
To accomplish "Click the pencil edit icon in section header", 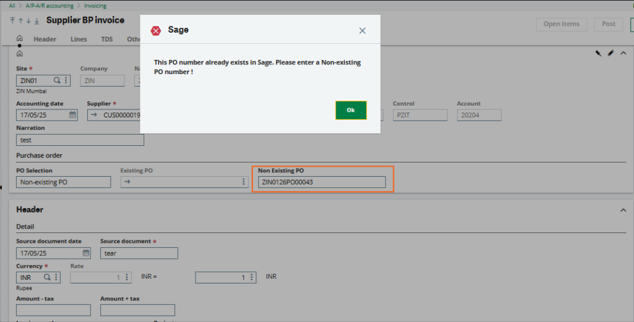I will 610,53.
